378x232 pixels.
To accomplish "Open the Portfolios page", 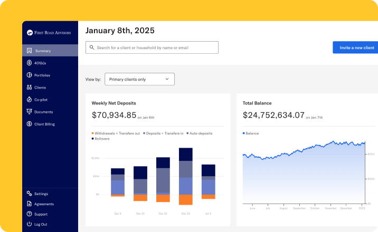I will click(50, 75).
